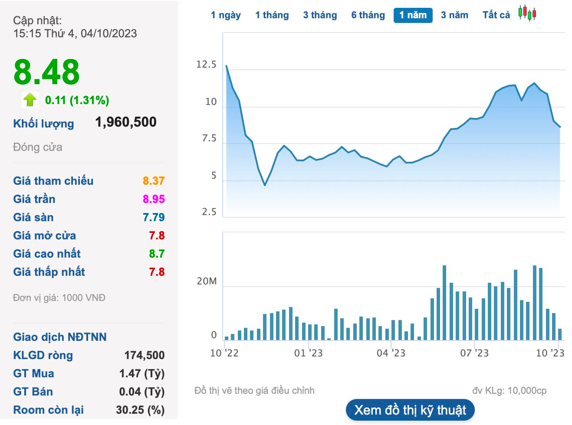Click the price line's lowest dip point
Screen dimensions: 572x425
(265, 185)
